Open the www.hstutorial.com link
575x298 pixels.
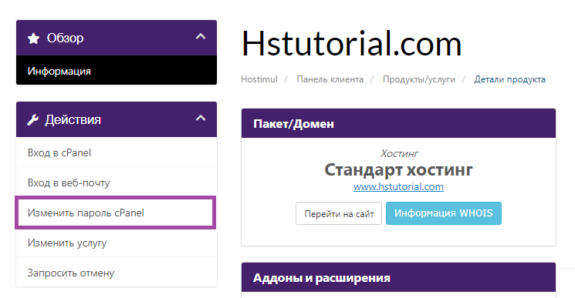[398, 186]
